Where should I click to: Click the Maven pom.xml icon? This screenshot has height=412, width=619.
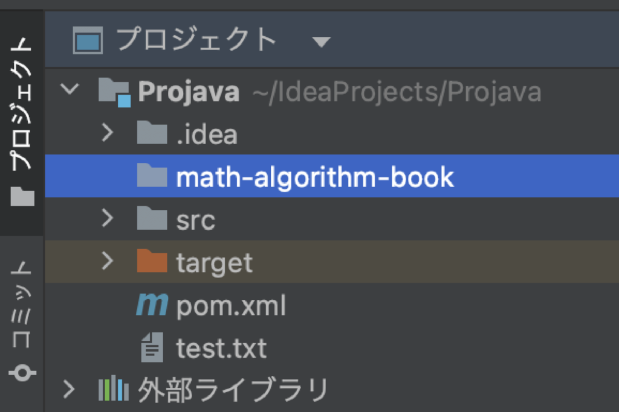[151, 306]
